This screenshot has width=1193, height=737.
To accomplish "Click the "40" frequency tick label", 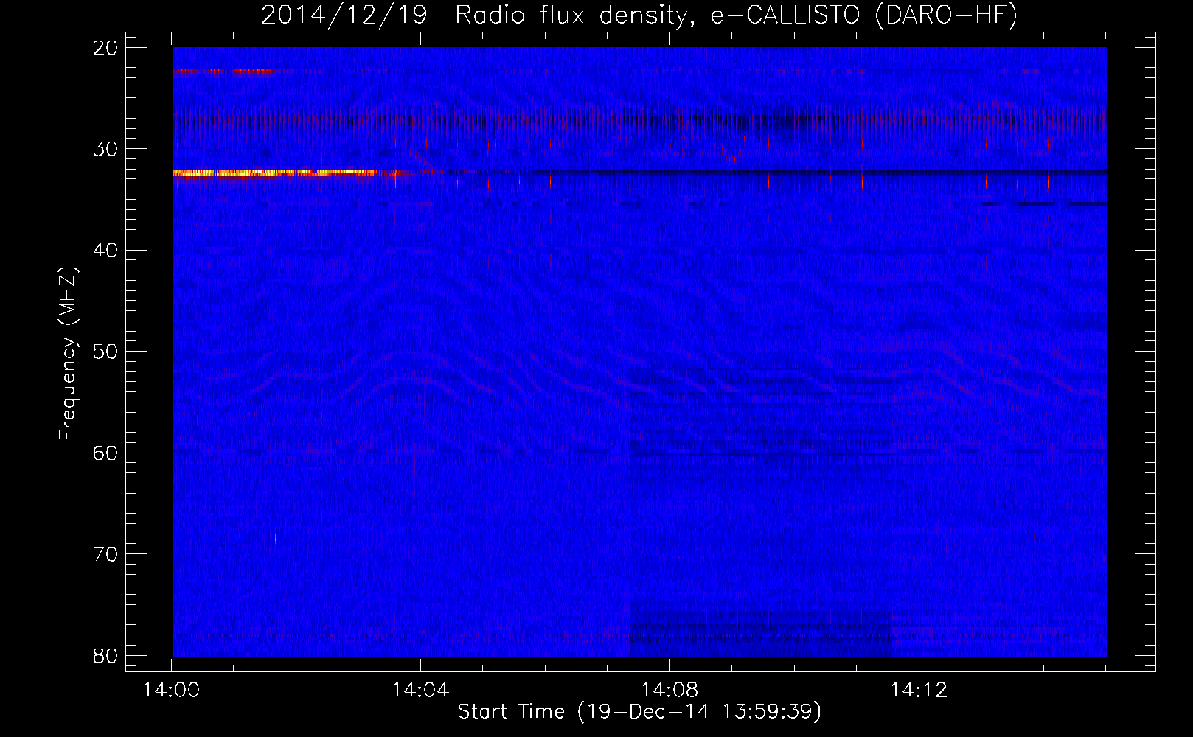I will (x=105, y=251).
